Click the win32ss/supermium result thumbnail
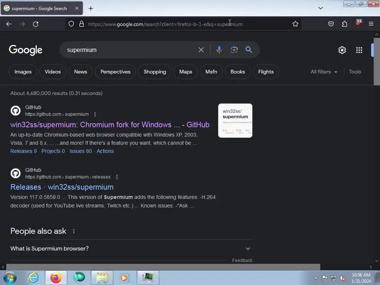This screenshot has width=380, height=285. [x=235, y=121]
